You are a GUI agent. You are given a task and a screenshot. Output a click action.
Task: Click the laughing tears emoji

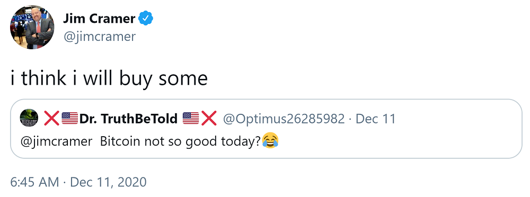pos(270,140)
